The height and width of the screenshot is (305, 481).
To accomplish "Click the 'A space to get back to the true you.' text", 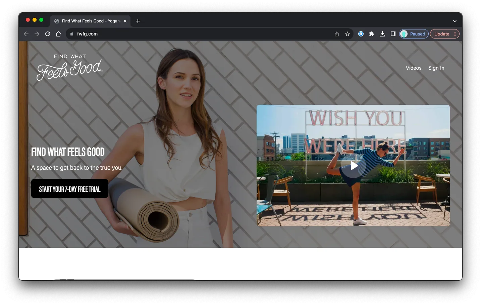I will (x=77, y=168).
